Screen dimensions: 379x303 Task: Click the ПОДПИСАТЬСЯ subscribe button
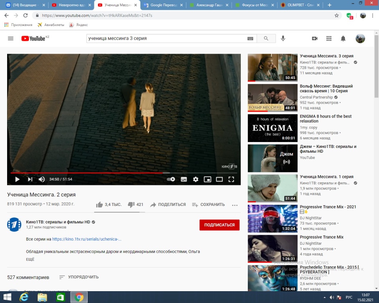click(220, 225)
